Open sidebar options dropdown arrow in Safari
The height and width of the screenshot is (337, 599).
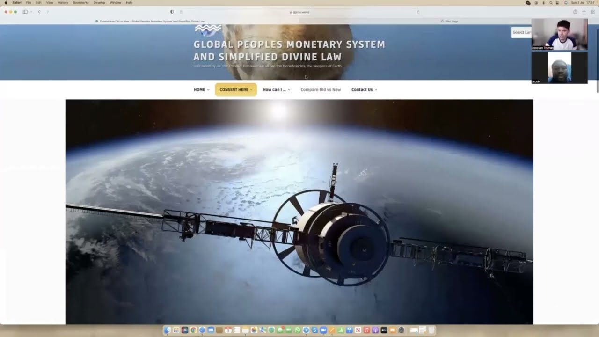click(30, 12)
